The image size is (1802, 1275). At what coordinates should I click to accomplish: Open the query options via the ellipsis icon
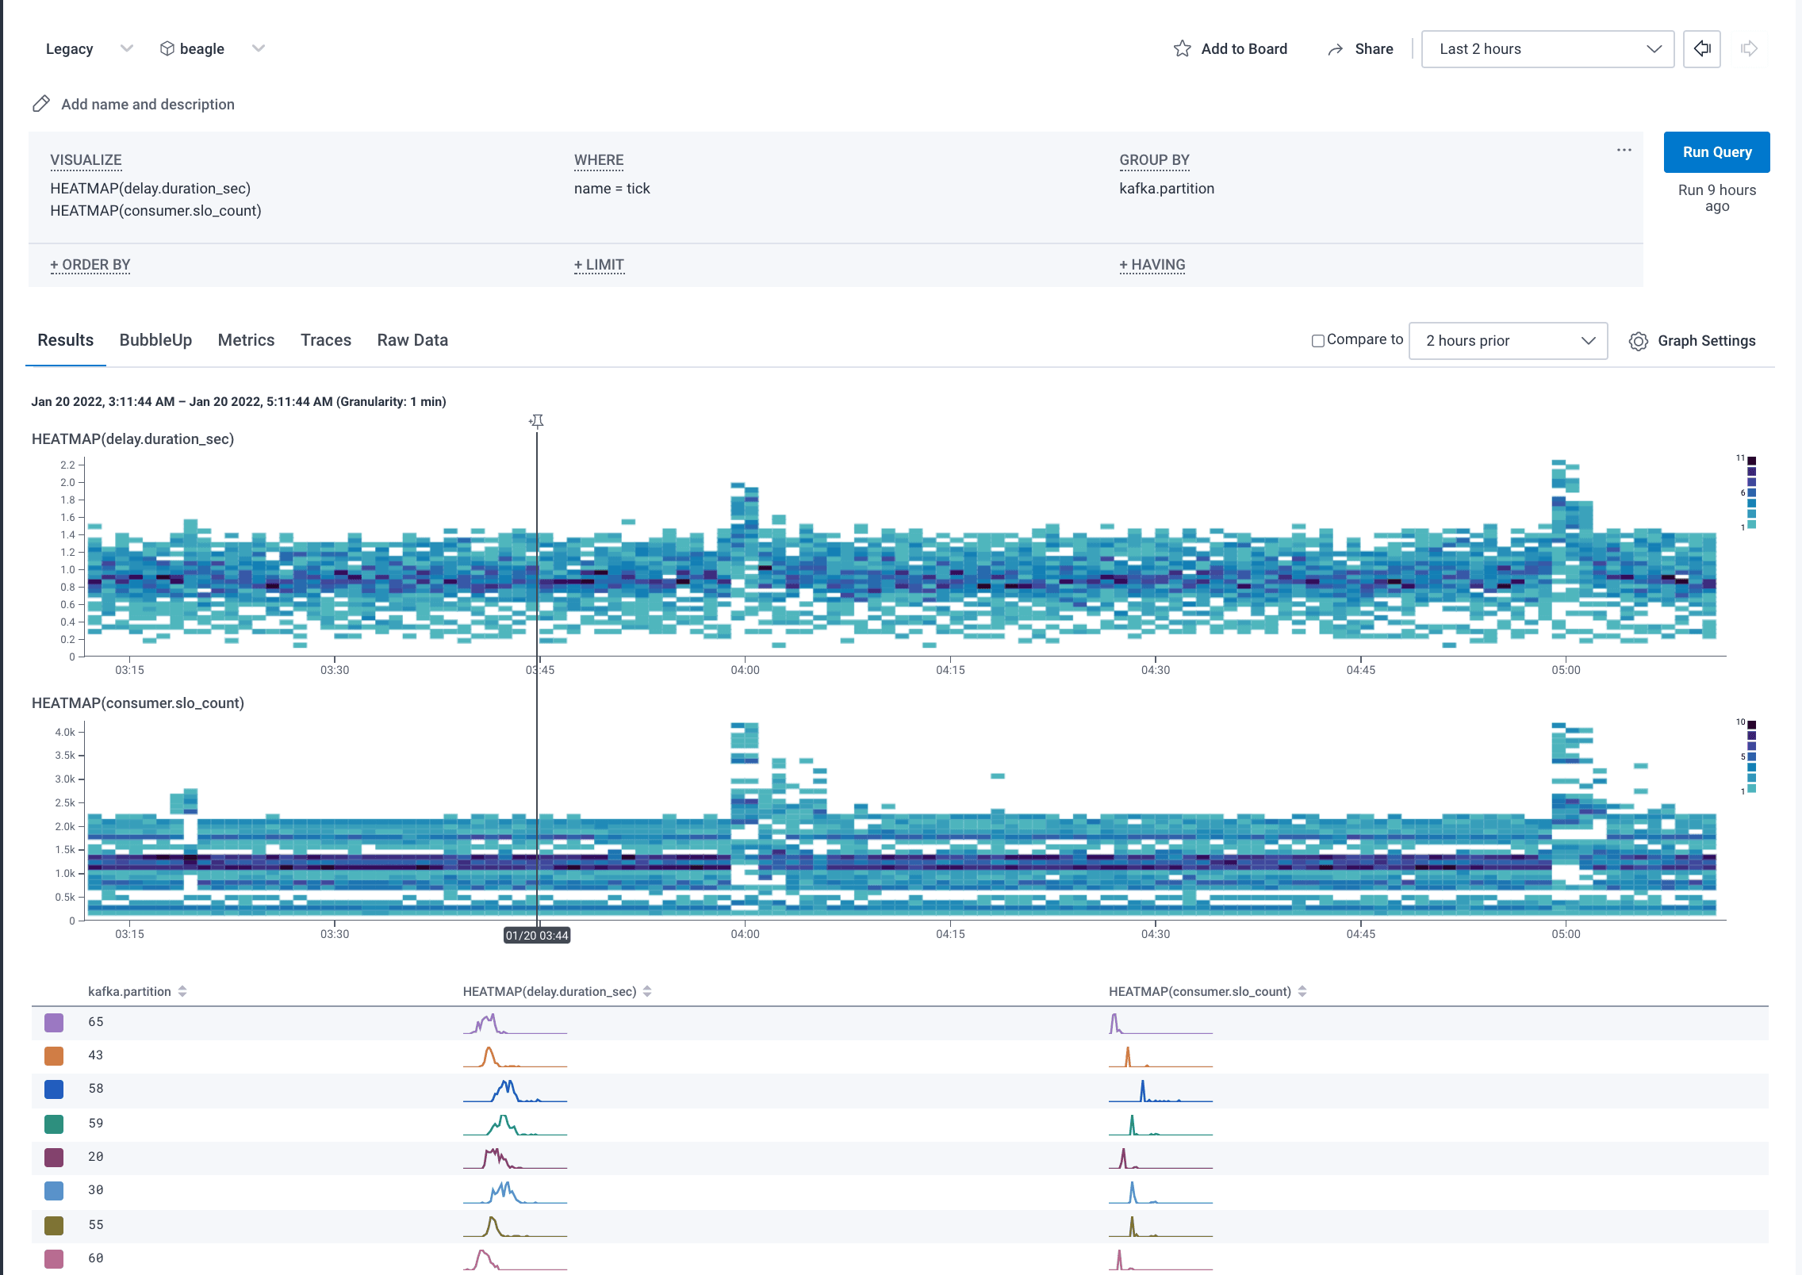click(x=1623, y=149)
